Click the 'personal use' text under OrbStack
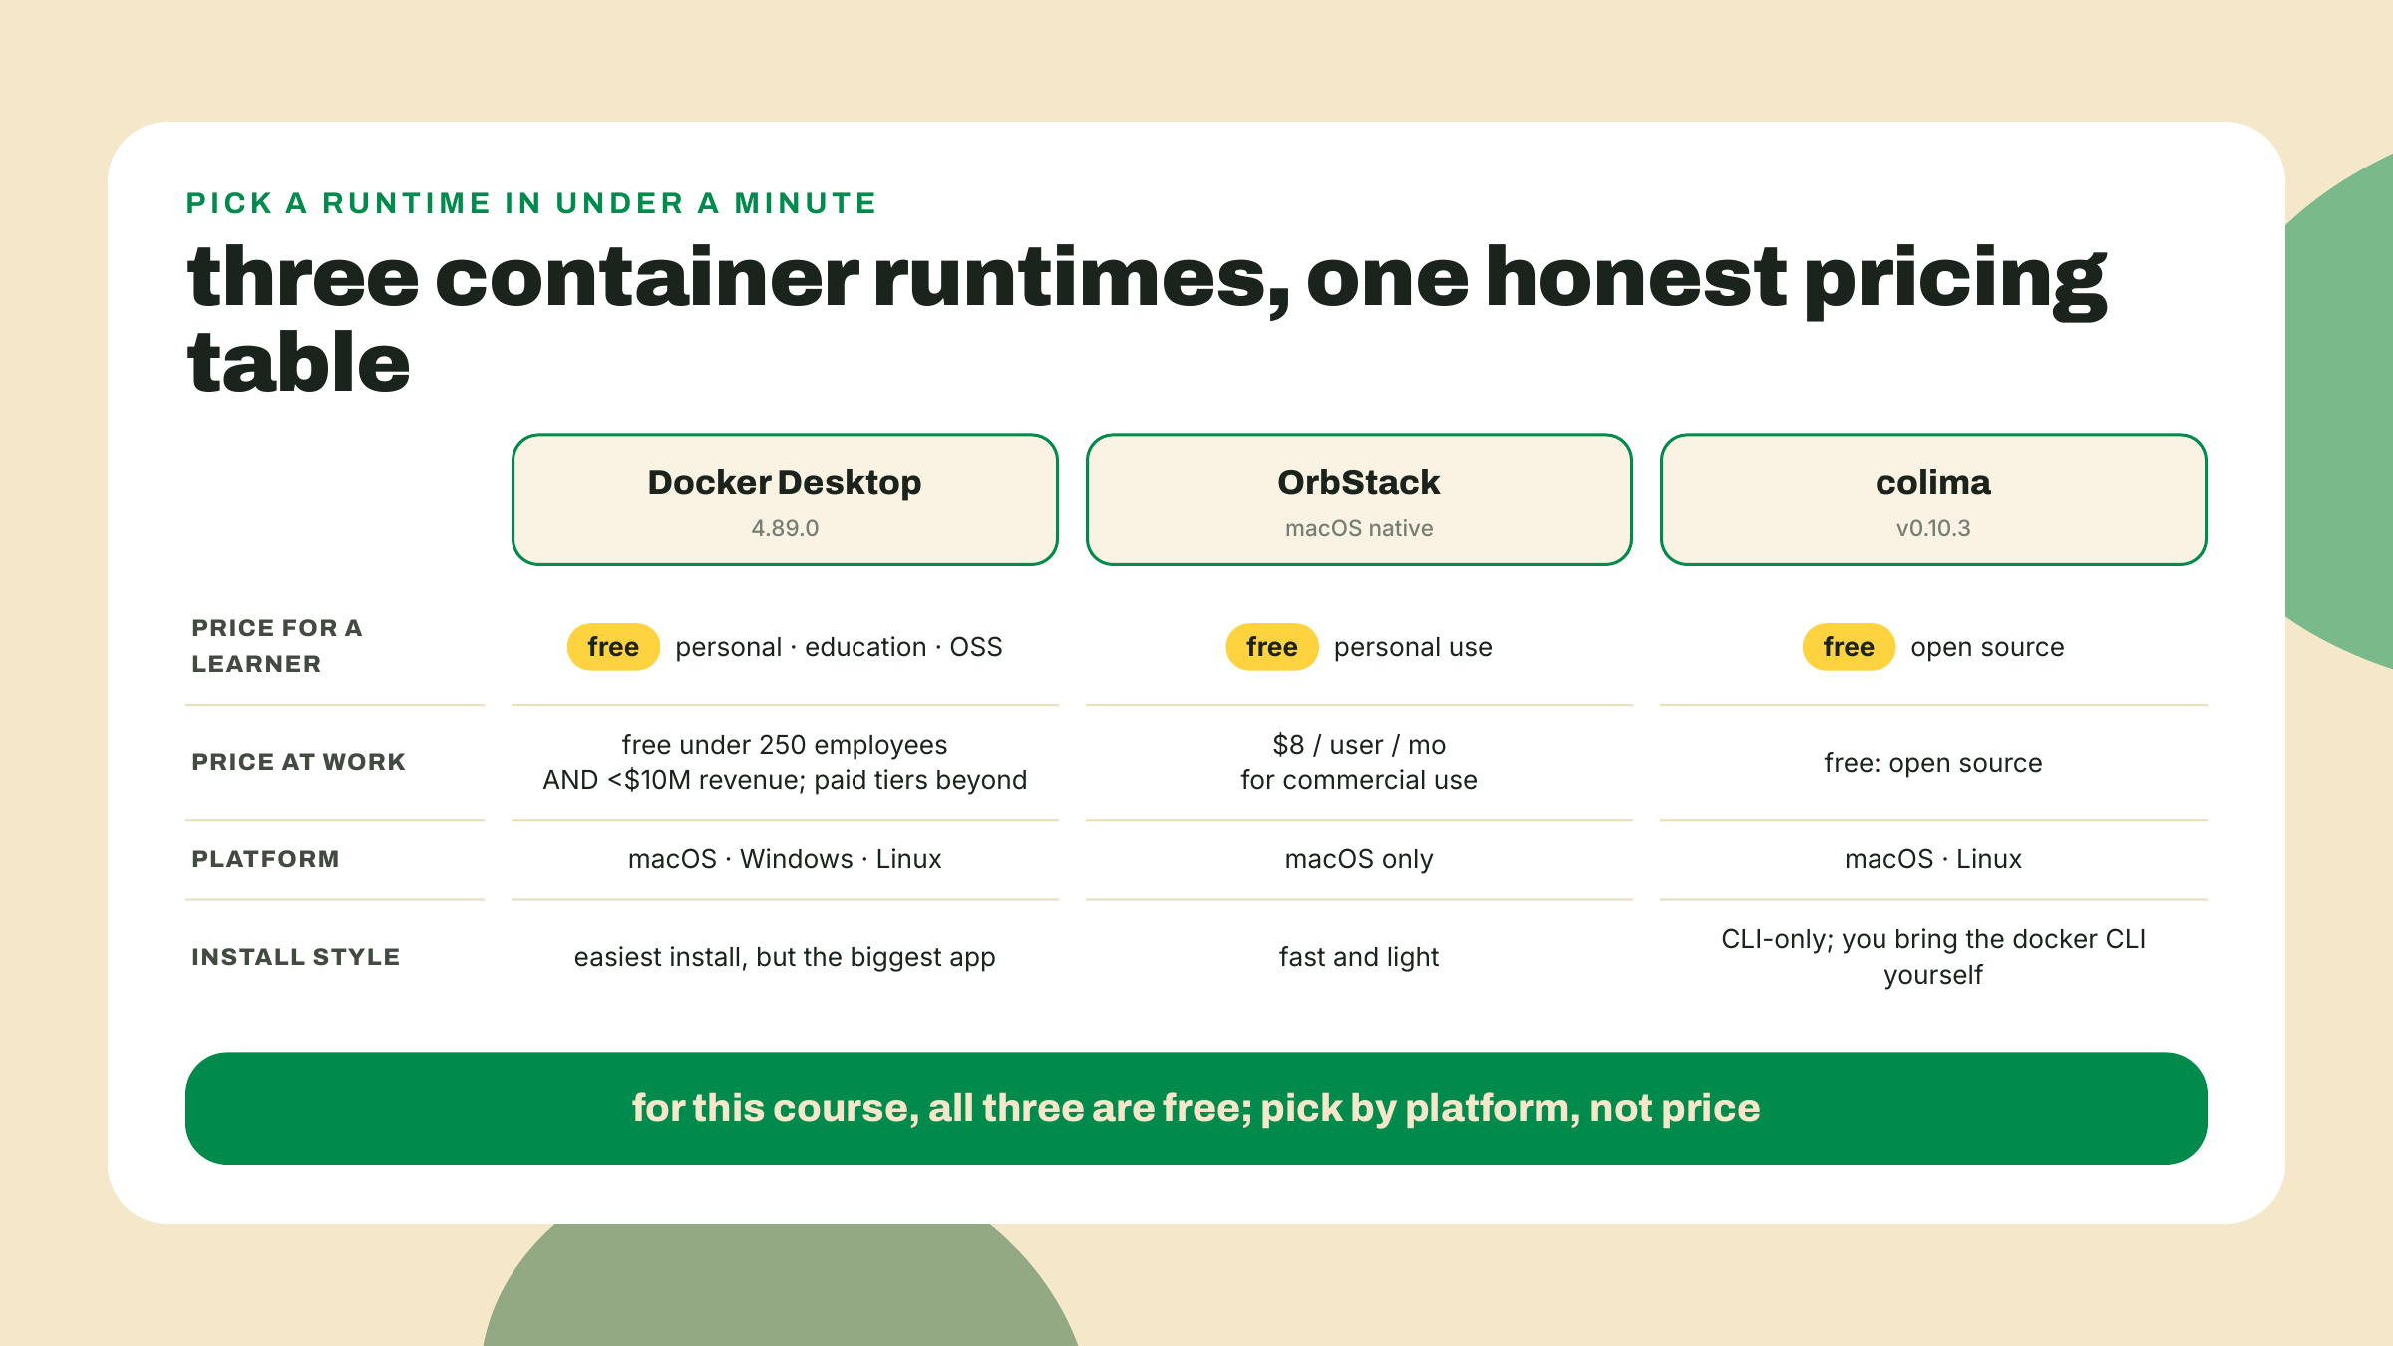 (x=1413, y=647)
